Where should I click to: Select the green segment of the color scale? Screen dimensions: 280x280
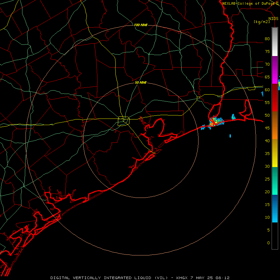(x=275, y=181)
